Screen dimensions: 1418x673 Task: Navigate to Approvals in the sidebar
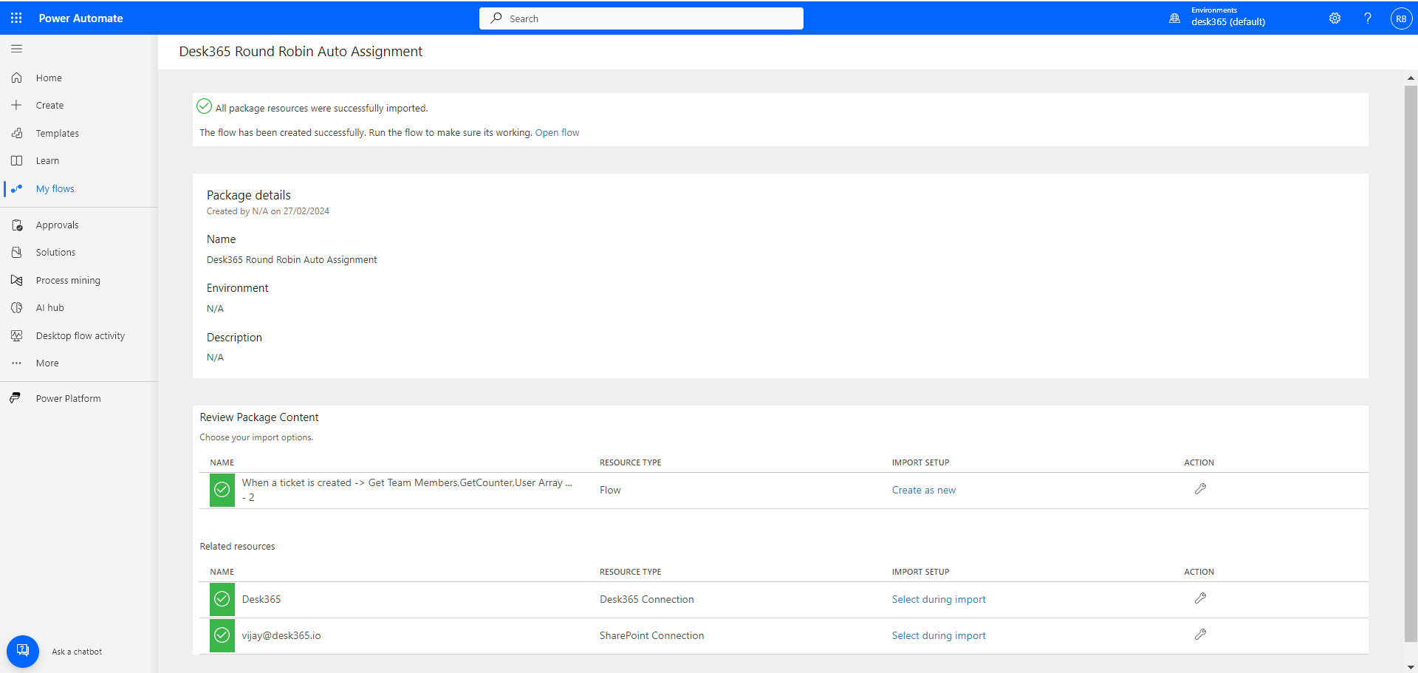click(x=57, y=225)
